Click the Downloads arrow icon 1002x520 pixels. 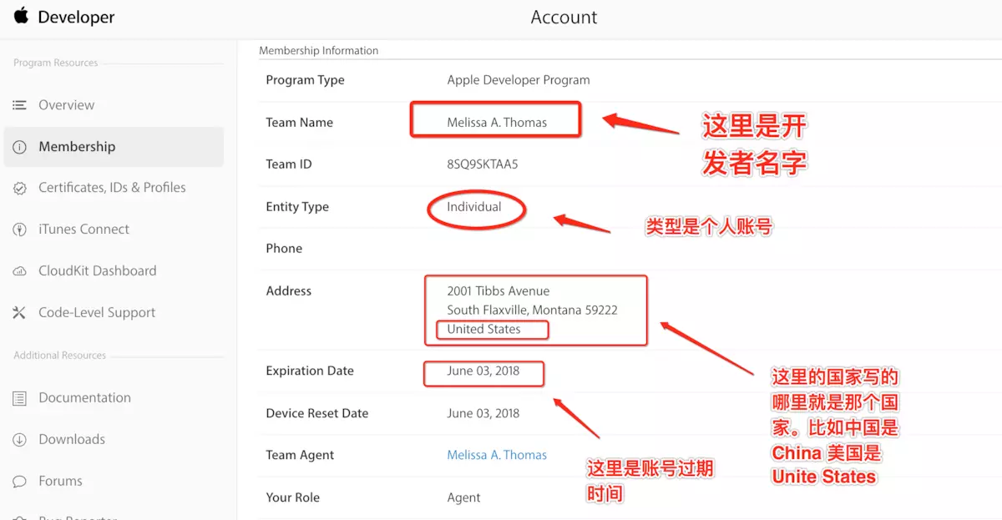pyautogui.click(x=19, y=440)
